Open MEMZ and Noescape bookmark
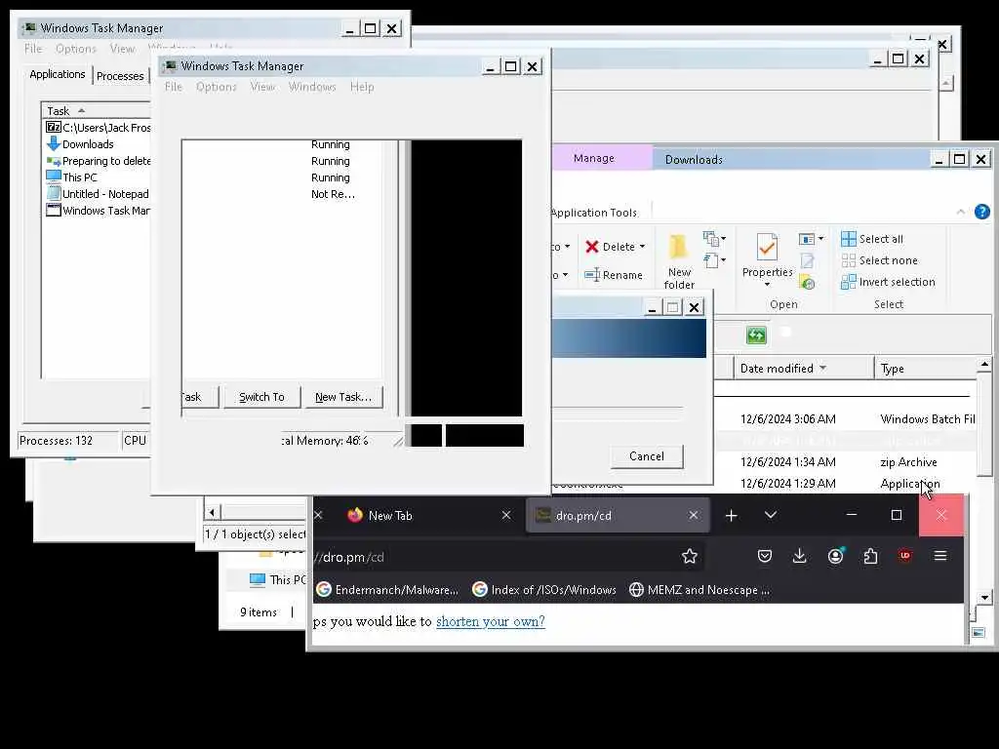999x749 pixels. tap(699, 590)
